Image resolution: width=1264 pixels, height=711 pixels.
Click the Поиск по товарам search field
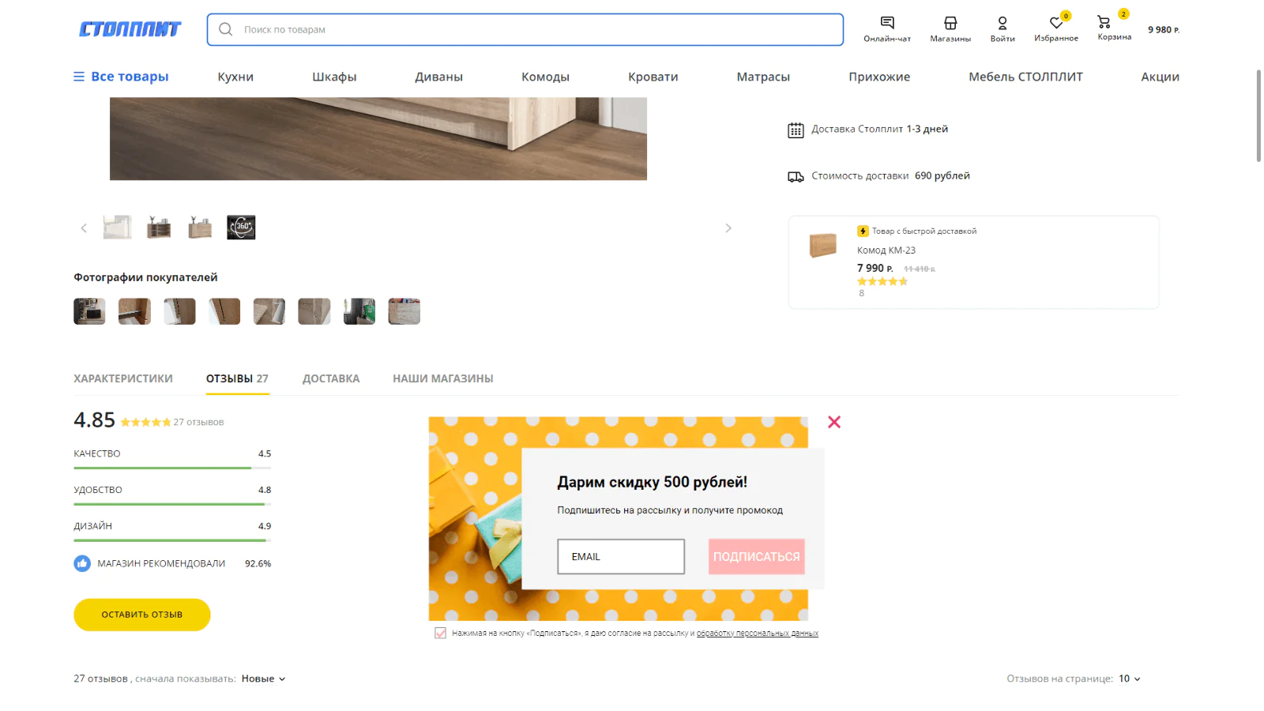(x=525, y=29)
